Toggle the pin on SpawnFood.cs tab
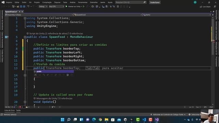This screenshot has width=219, height=123. click(x=20, y=12)
